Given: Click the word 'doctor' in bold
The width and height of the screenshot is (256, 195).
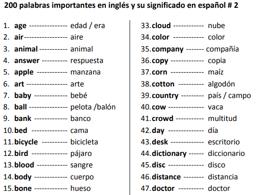Looking at the screenshot, I should (x=163, y=189).
